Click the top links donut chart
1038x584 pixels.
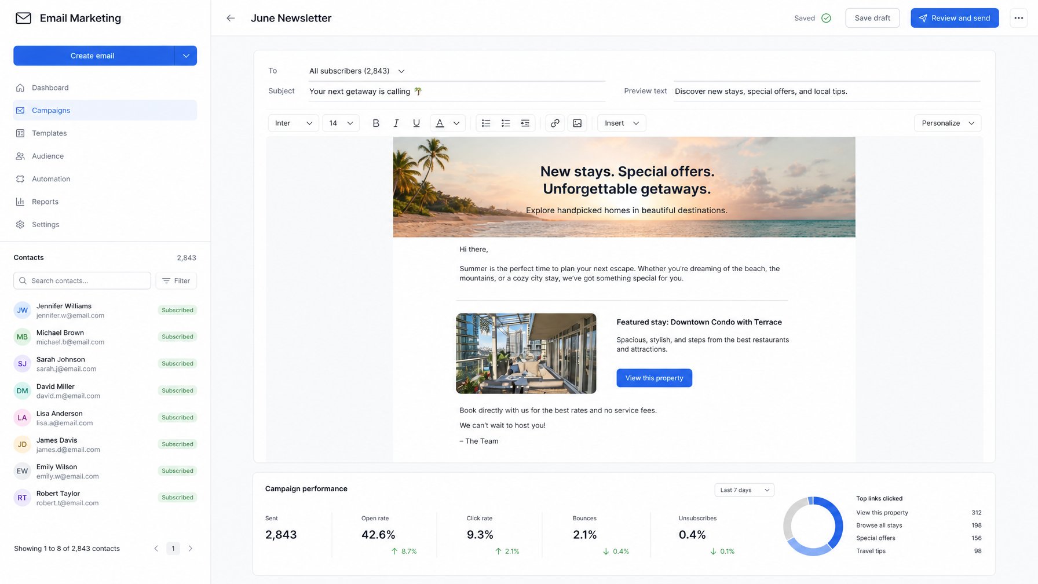[x=813, y=526]
